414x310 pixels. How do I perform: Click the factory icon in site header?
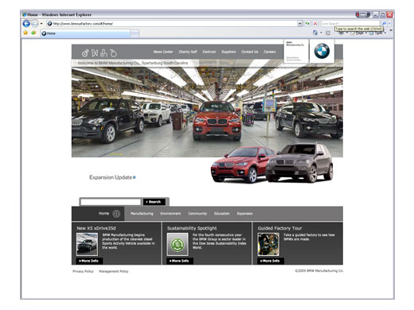pos(103,53)
